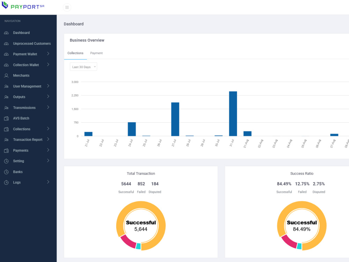This screenshot has width=349, height=262.
Task: Click the Logs clock icon
Action: click(x=6, y=182)
